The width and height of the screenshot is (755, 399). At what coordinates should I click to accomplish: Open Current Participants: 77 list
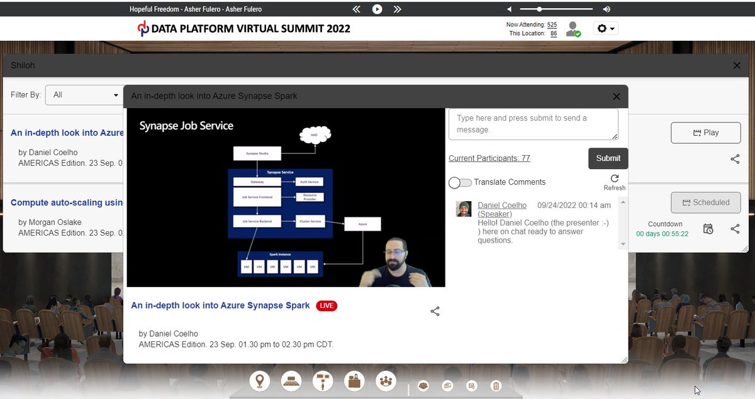(489, 158)
